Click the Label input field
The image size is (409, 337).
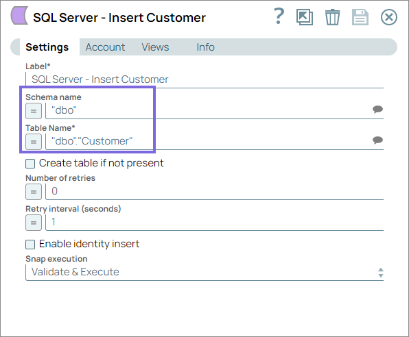(x=204, y=79)
